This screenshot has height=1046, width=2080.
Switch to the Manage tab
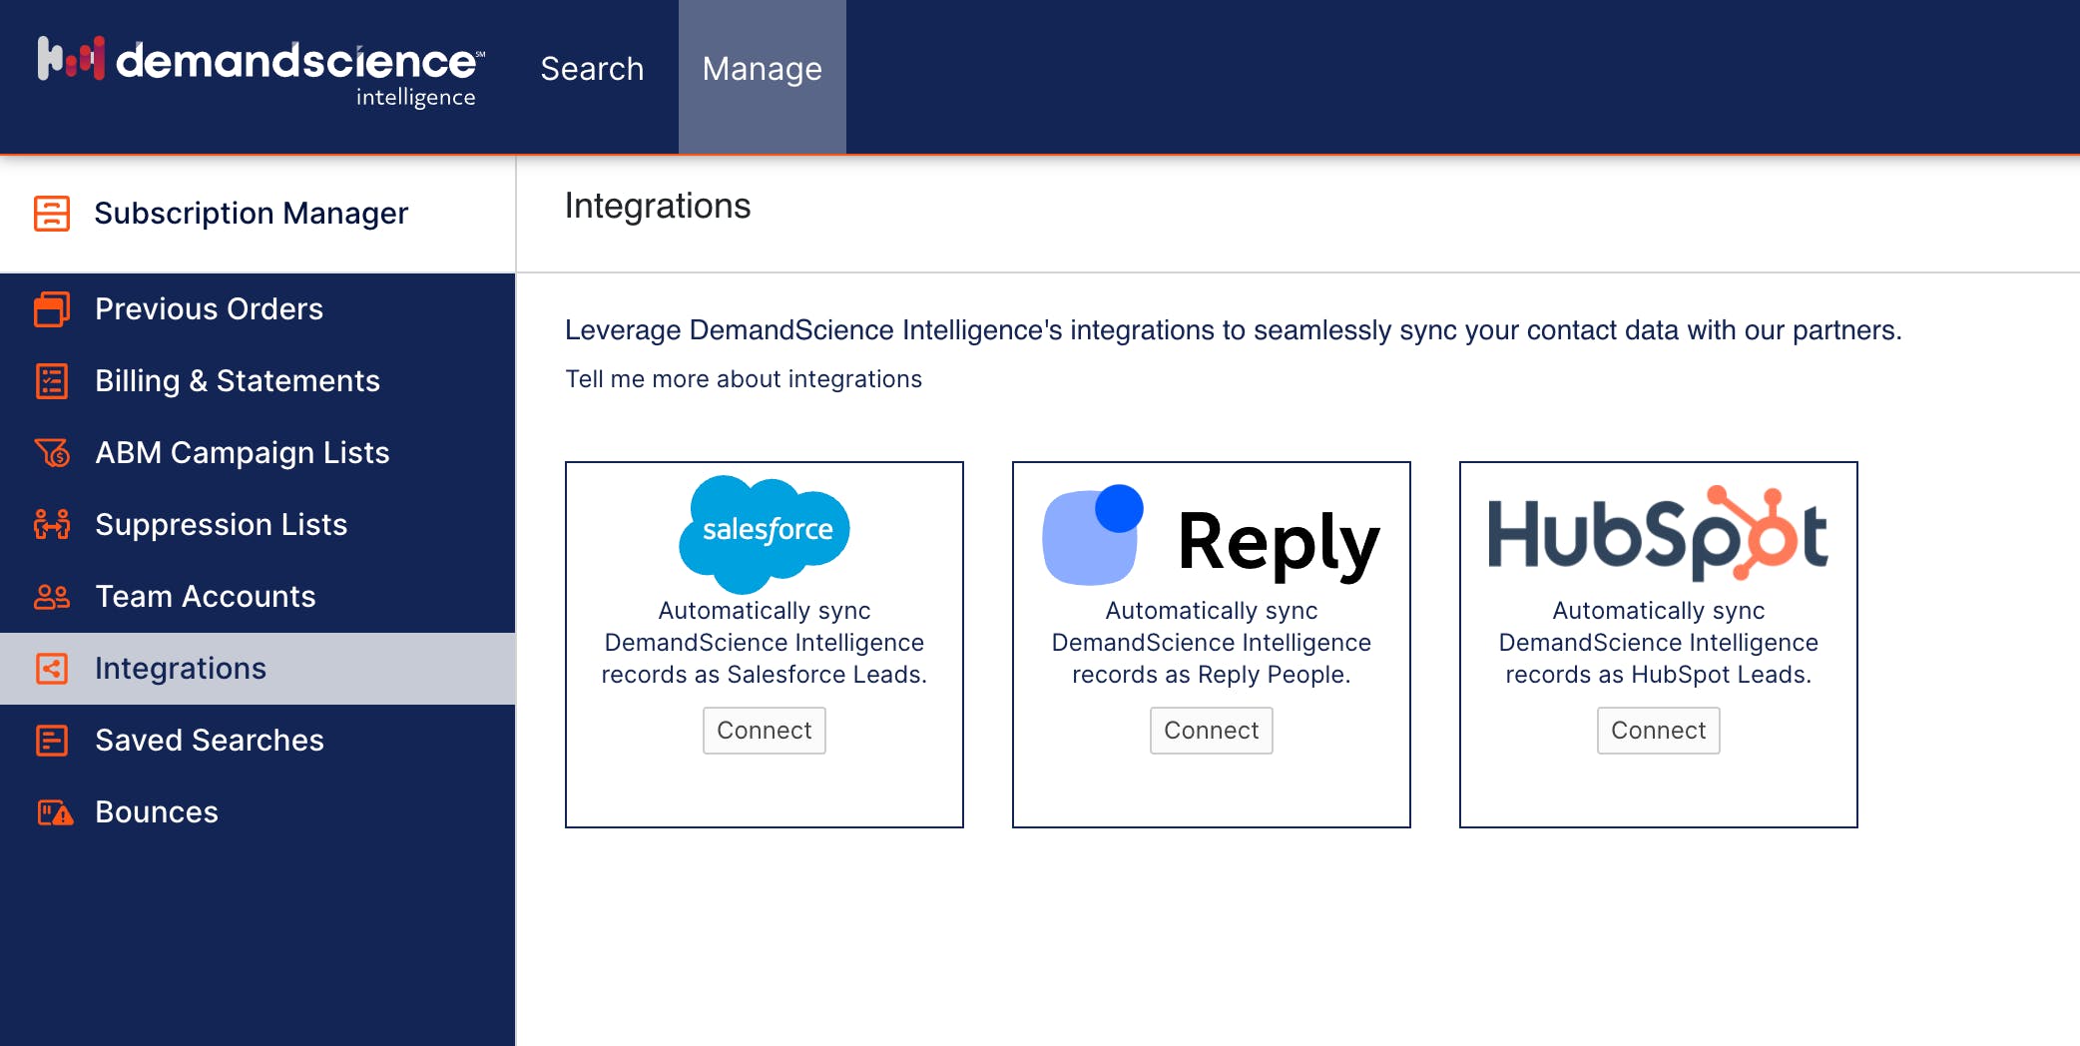coord(762,70)
